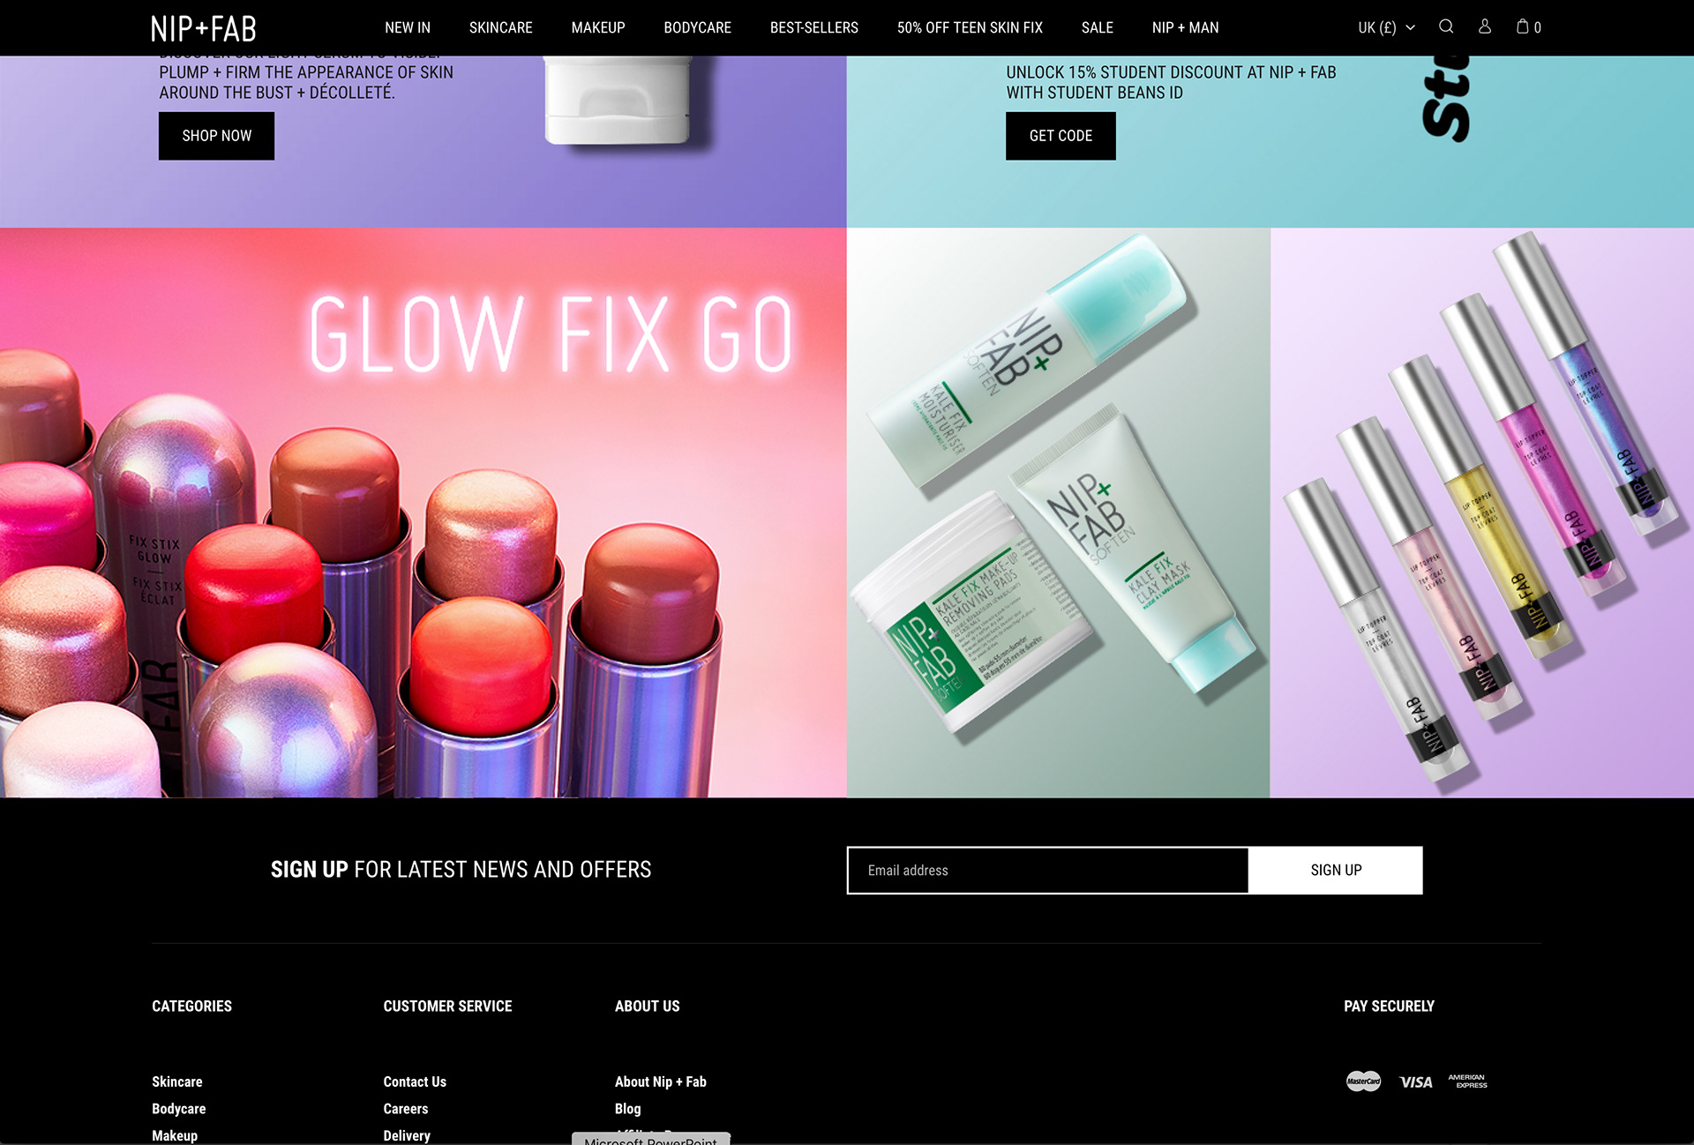1694x1145 pixels.
Task: Open the MAKEUP menu
Action: 598,27
